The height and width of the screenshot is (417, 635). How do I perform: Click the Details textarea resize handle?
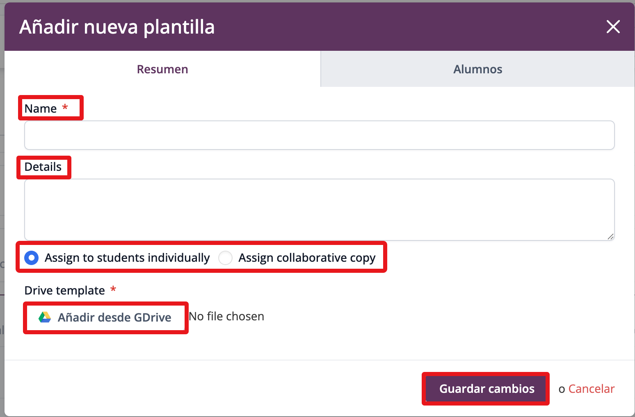point(610,236)
